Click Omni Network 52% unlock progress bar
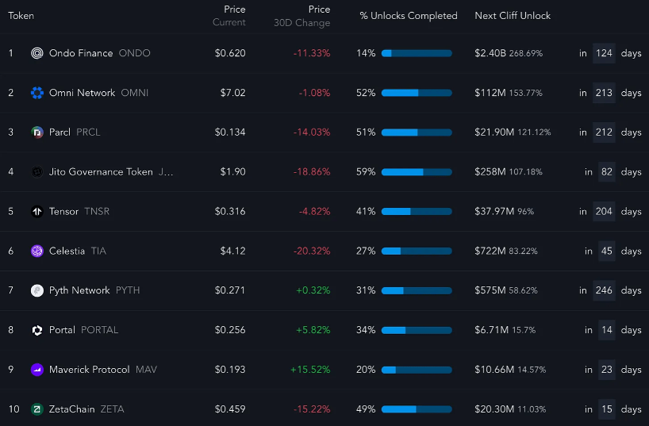 coord(417,93)
